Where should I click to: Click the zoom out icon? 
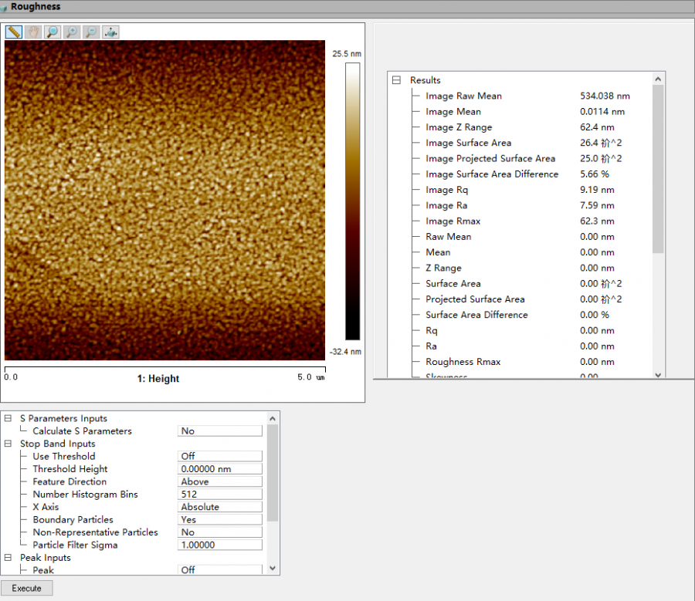coord(91,32)
